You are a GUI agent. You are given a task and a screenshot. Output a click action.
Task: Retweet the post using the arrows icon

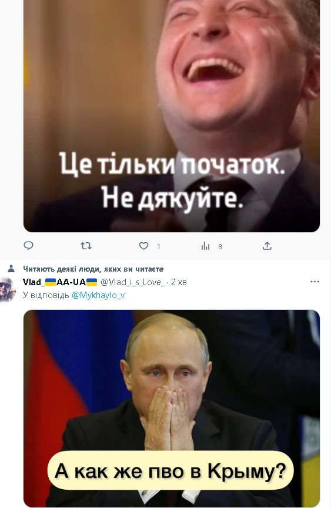coord(86,246)
